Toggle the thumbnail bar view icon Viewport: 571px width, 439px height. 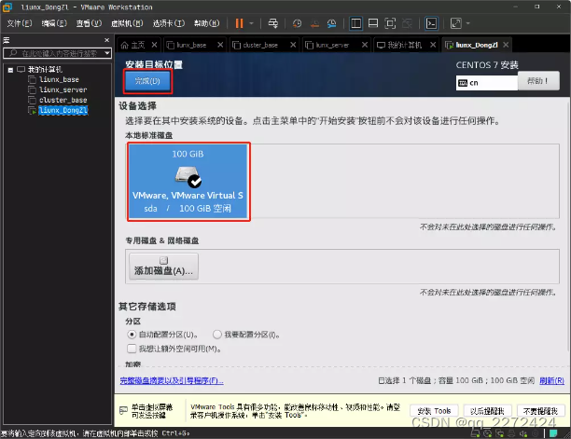(x=373, y=23)
